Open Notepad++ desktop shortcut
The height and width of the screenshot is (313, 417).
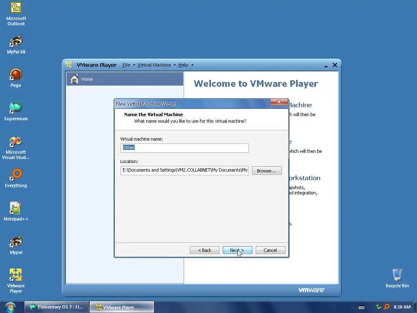point(16,212)
